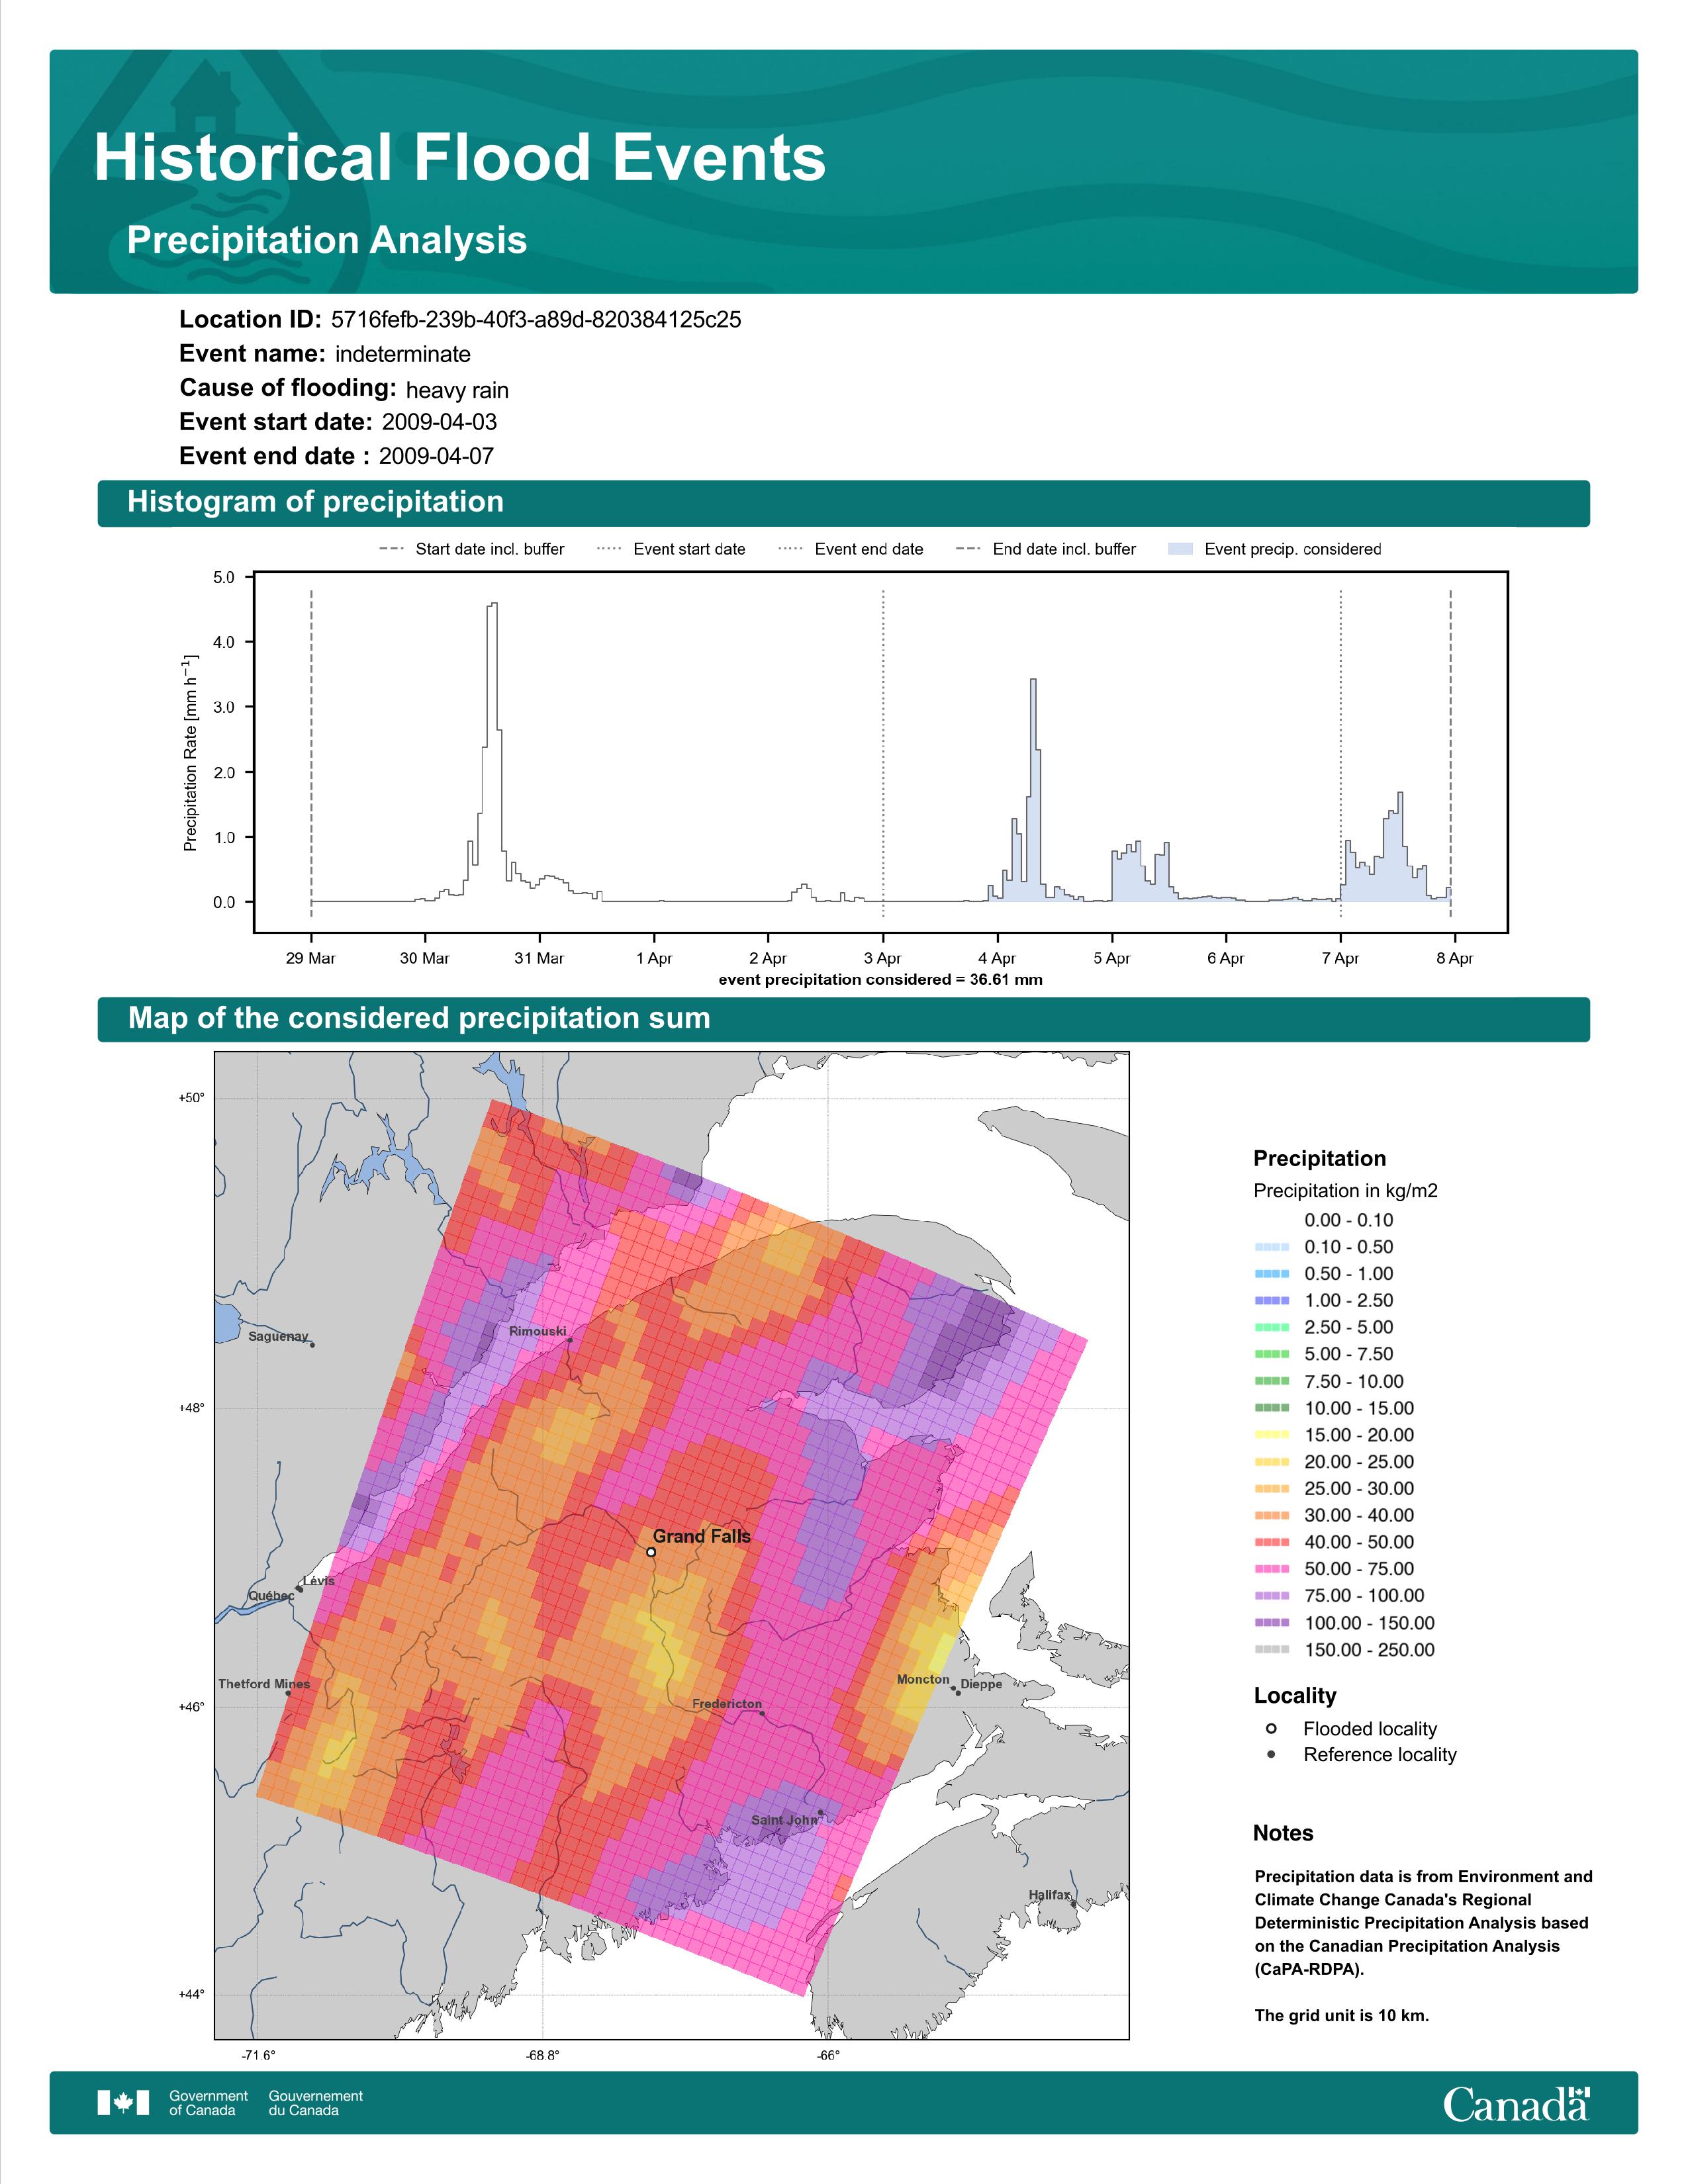Click the 100.00 - 150.00 legend swatch
This screenshot has height=2184, width=1688.
pos(1272,1623)
